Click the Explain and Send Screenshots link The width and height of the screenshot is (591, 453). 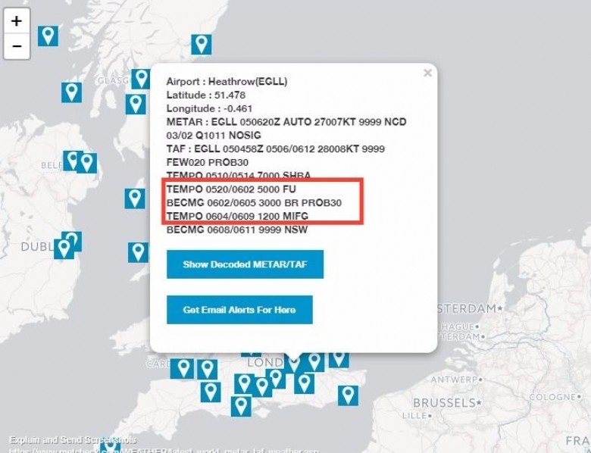coord(73,440)
